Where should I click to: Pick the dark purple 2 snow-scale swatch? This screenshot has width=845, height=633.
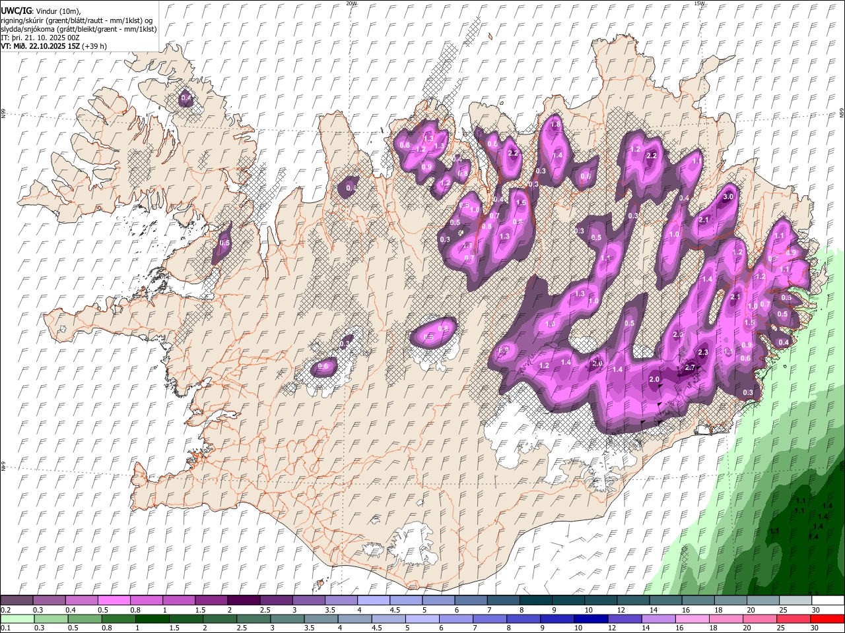(243, 600)
